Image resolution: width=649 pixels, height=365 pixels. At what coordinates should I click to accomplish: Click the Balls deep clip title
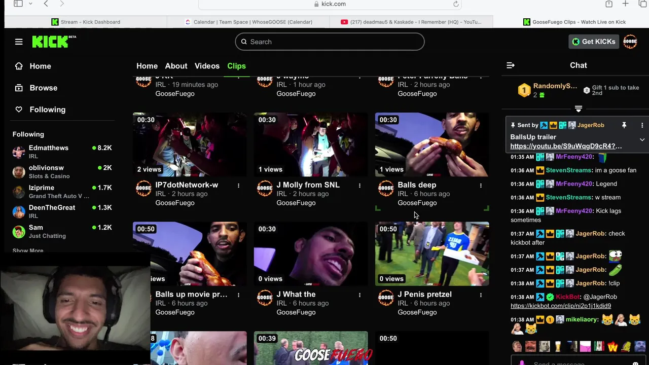417,185
